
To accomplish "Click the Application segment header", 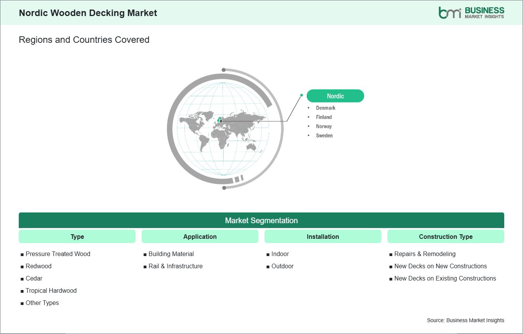I will pos(200,237).
